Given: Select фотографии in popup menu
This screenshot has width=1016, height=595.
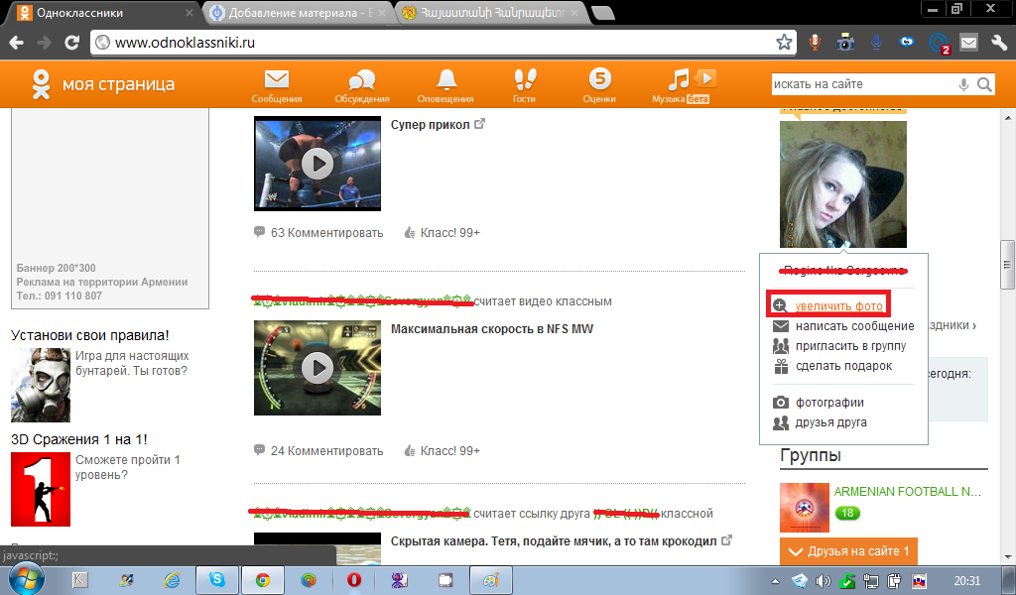Looking at the screenshot, I should (829, 402).
